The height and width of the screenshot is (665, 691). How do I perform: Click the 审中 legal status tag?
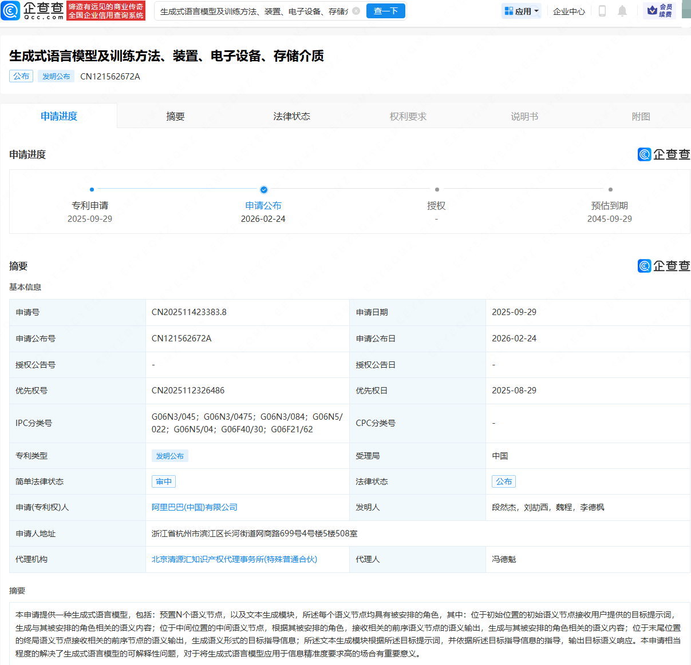[x=163, y=481]
